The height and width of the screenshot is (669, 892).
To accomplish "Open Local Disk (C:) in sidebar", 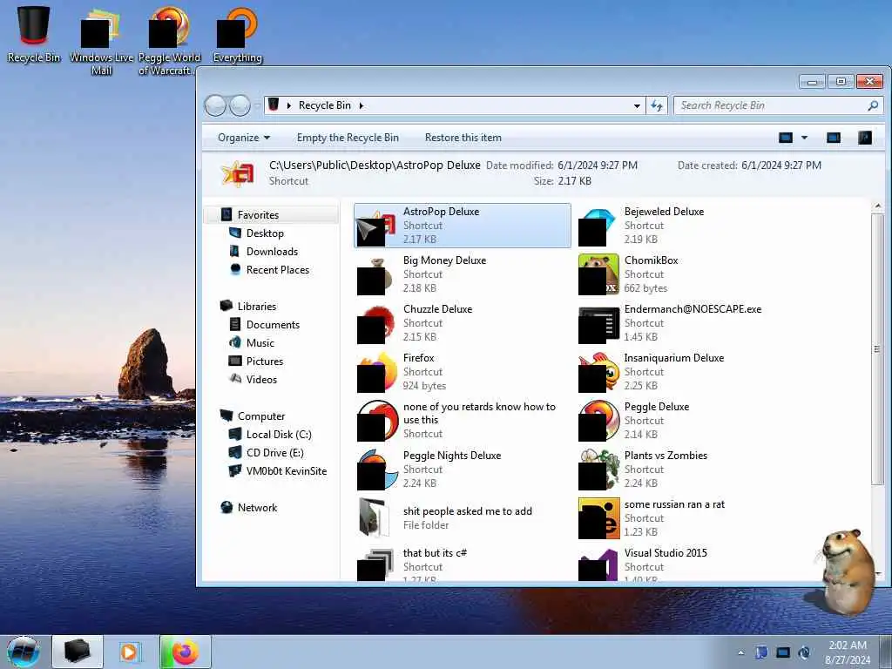I will 278,434.
